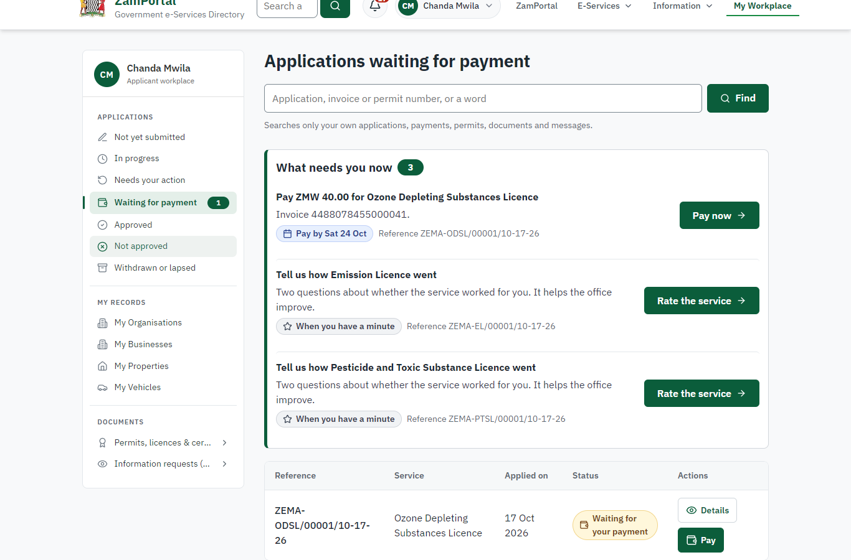Click Reference ZEMA-EL/00001/10-17-26 text
Viewport: 851px width, 560px height.
click(x=481, y=327)
